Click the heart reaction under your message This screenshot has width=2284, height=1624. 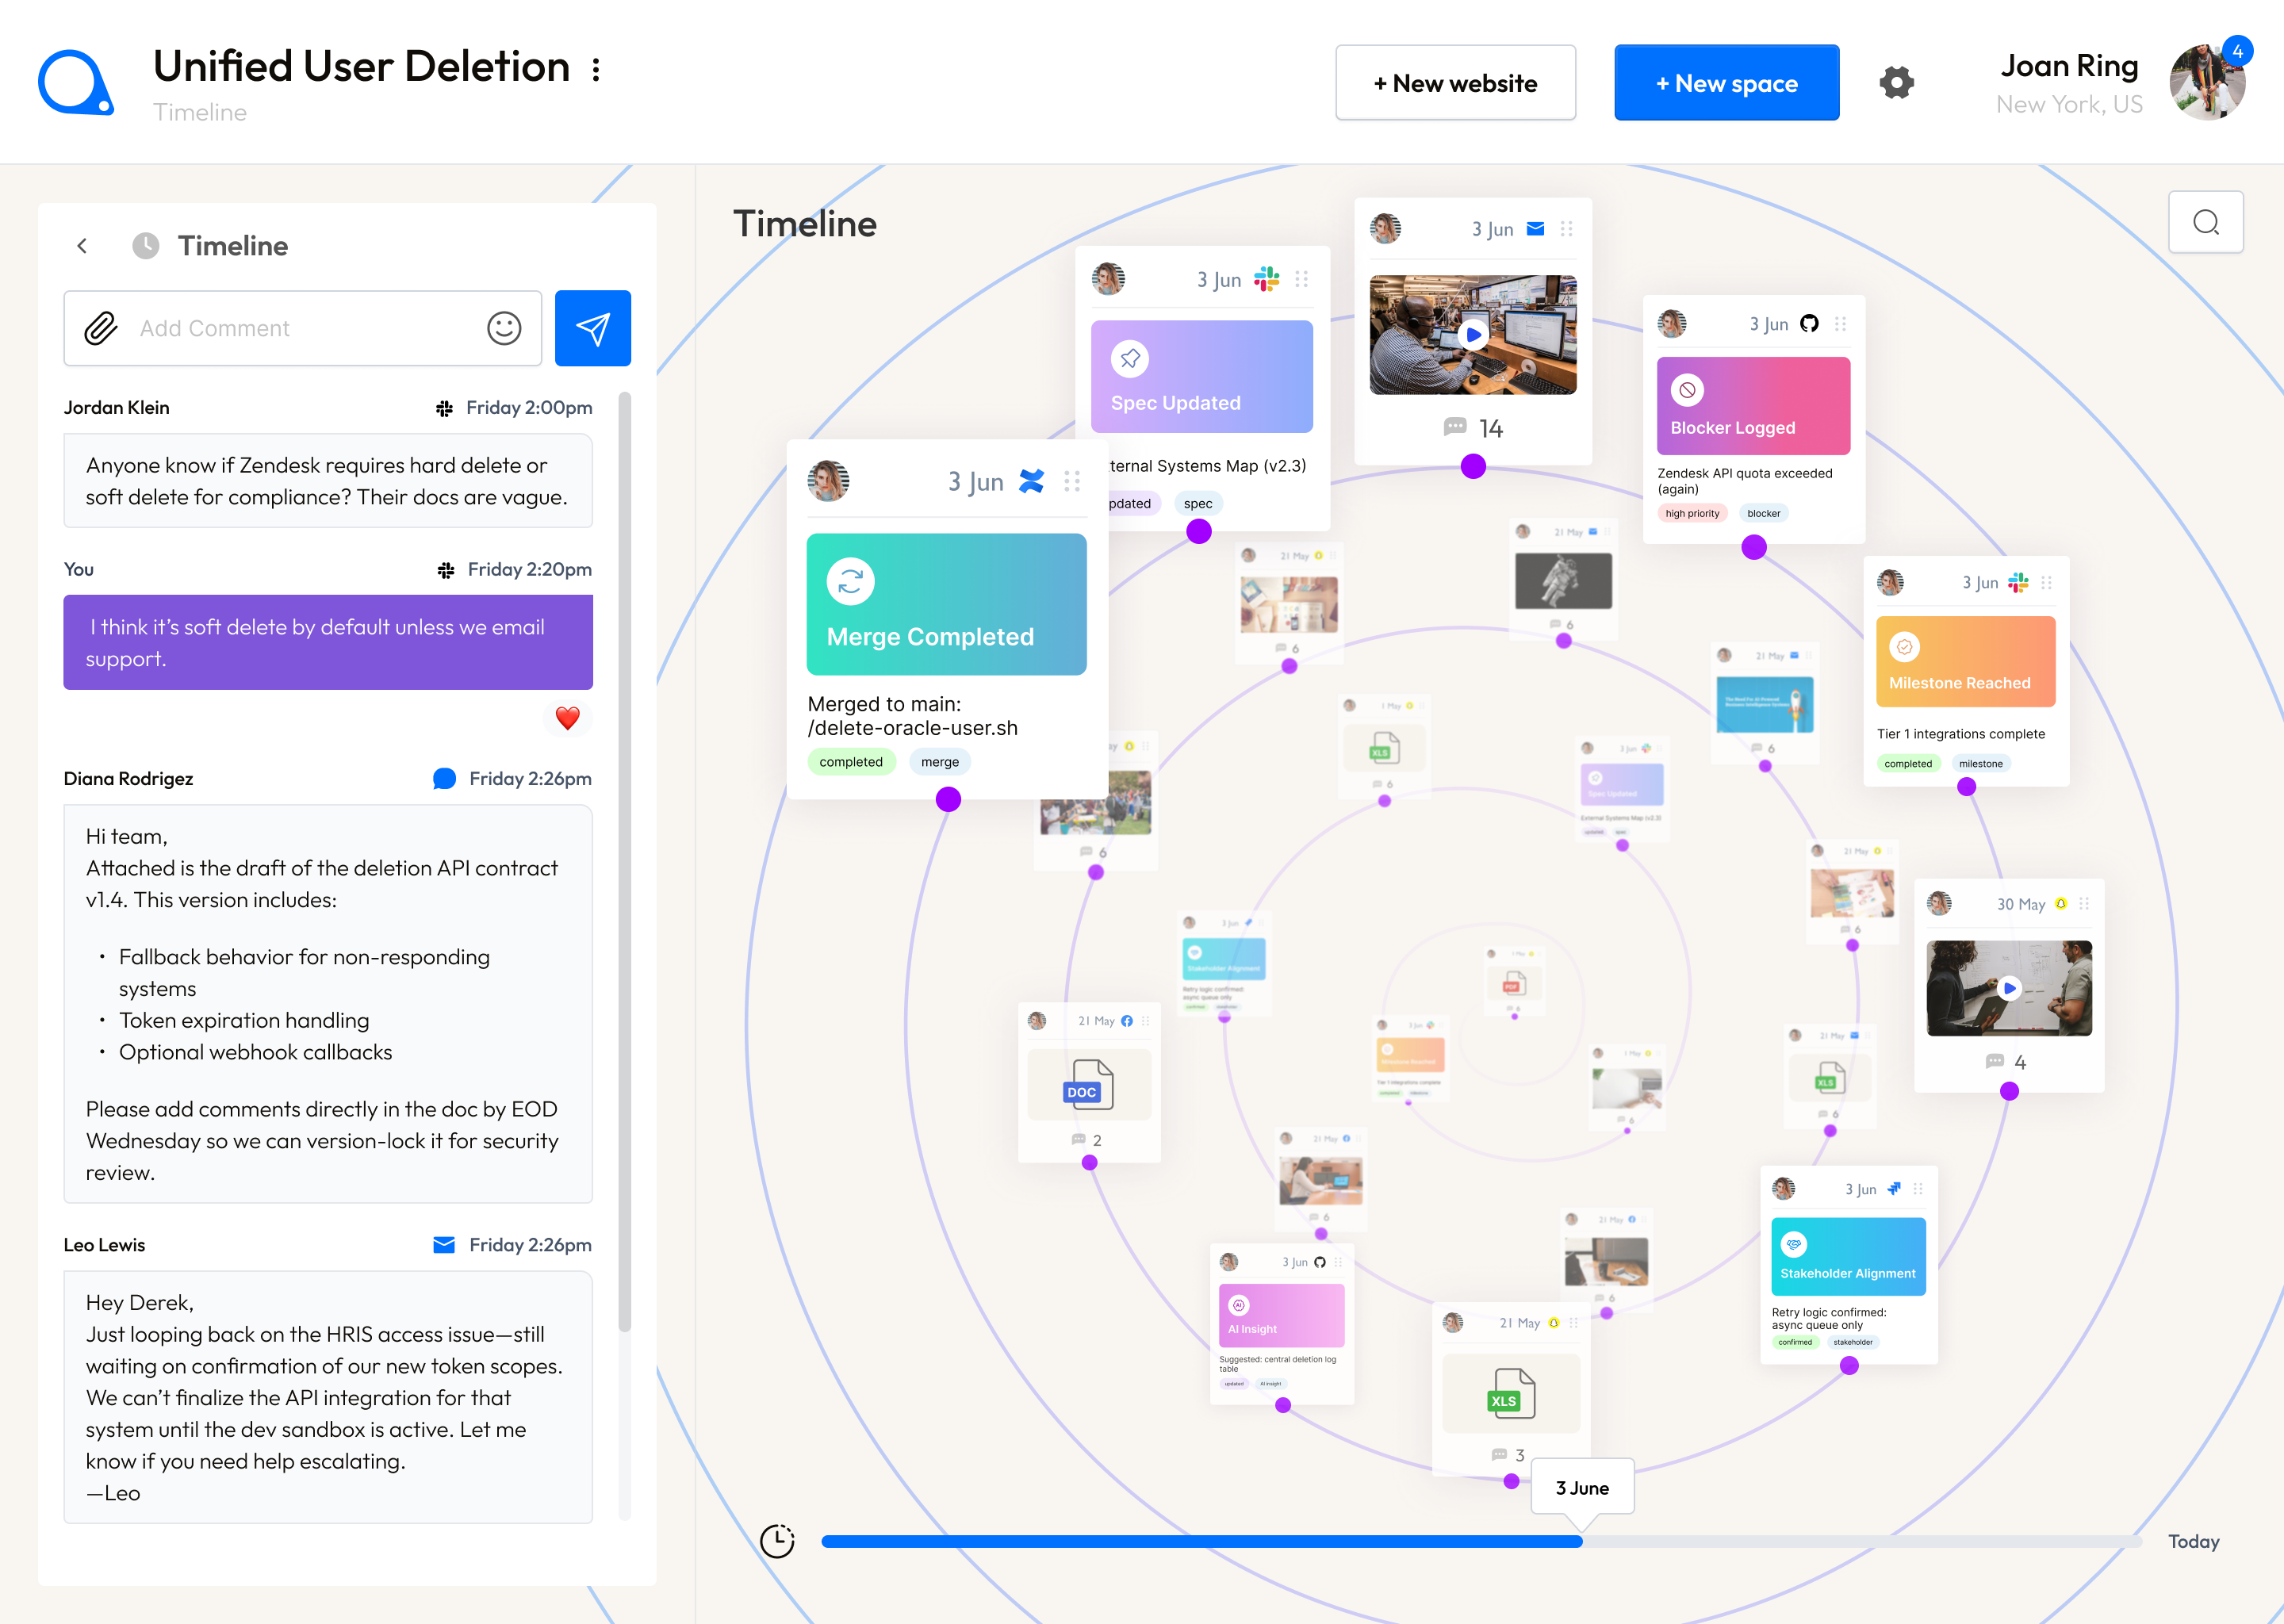point(567,718)
